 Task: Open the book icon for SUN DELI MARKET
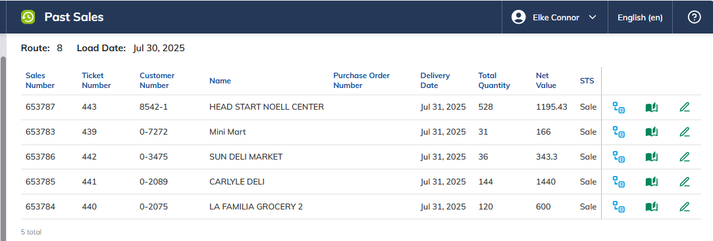[x=652, y=157]
